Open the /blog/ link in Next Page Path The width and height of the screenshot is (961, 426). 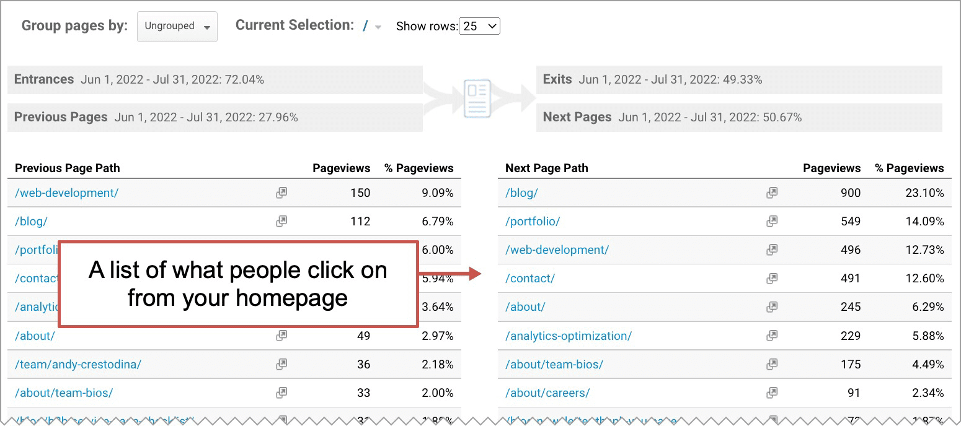click(x=521, y=193)
